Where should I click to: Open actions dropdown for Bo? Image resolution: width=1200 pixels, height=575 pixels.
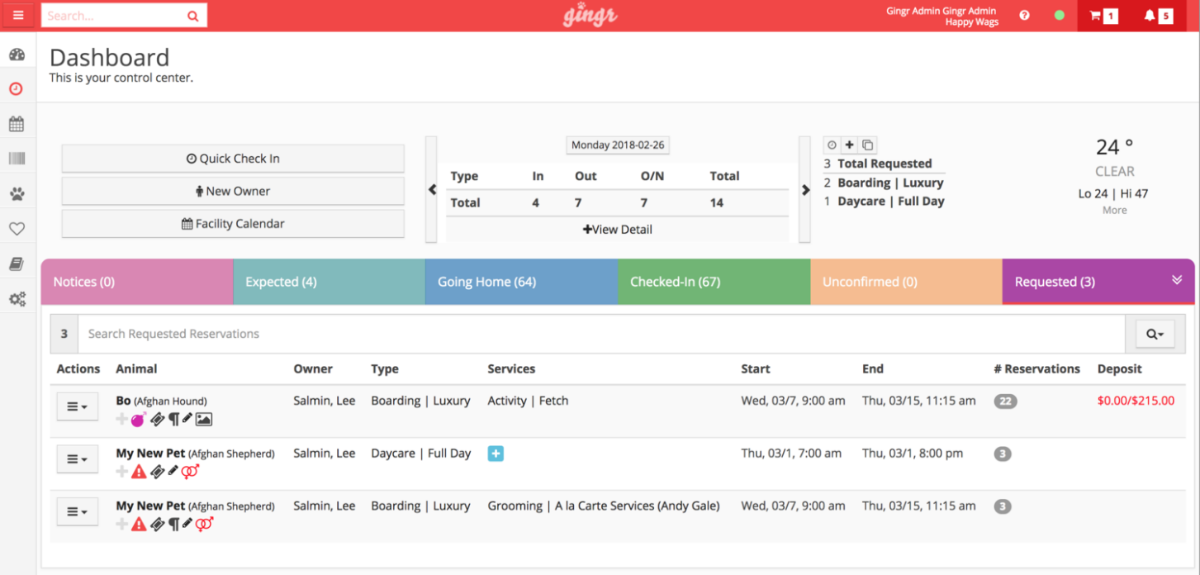click(x=77, y=406)
